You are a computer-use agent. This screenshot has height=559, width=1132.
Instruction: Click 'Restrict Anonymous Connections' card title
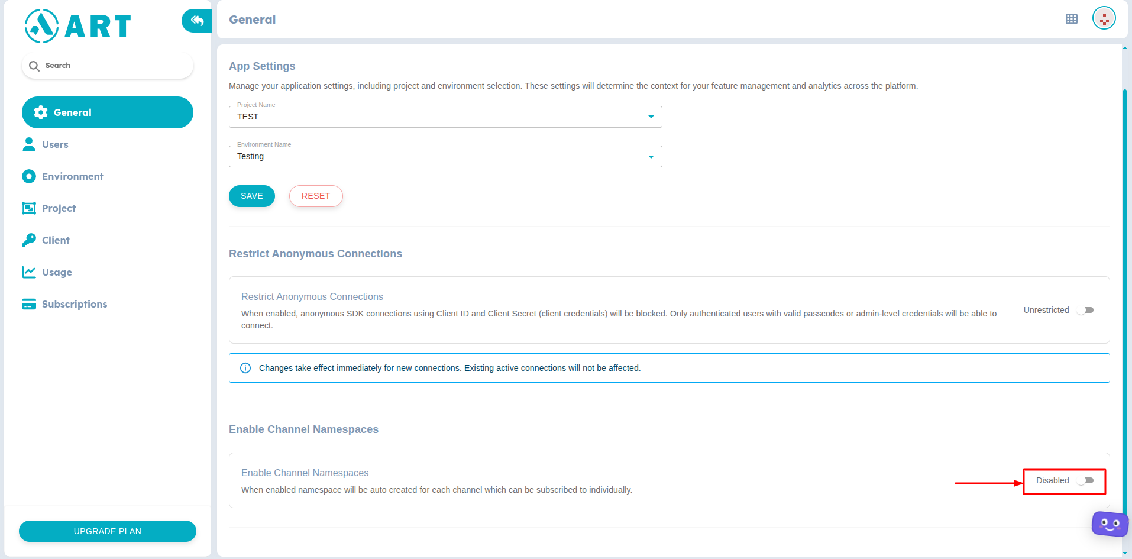point(312,296)
